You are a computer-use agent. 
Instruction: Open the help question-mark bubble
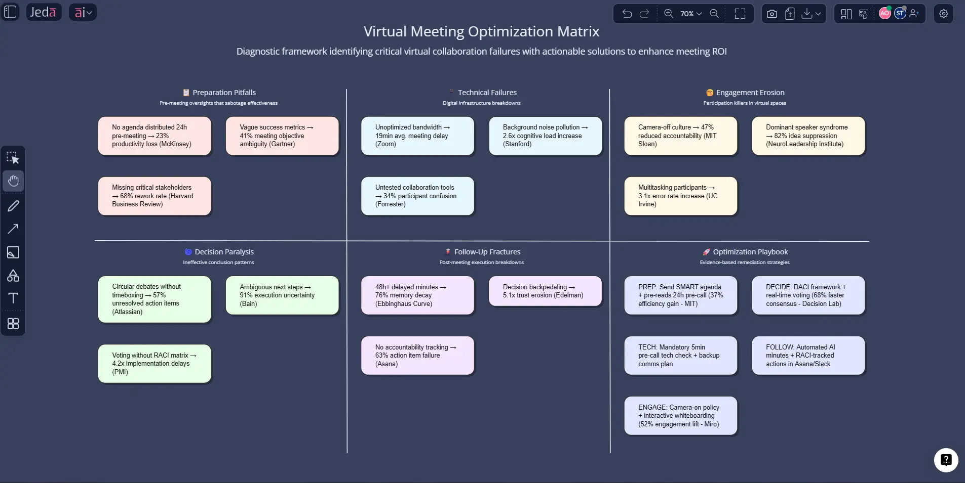945,460
